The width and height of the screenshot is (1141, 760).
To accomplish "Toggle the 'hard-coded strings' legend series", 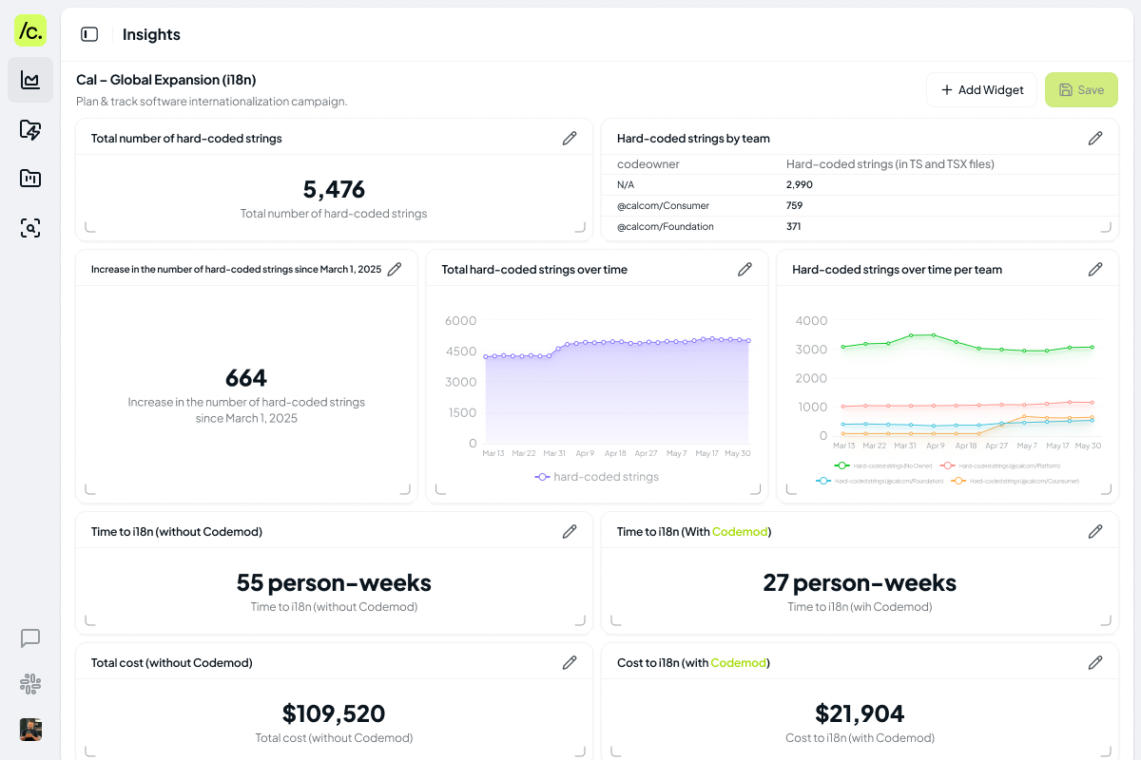I will (597, 476).
